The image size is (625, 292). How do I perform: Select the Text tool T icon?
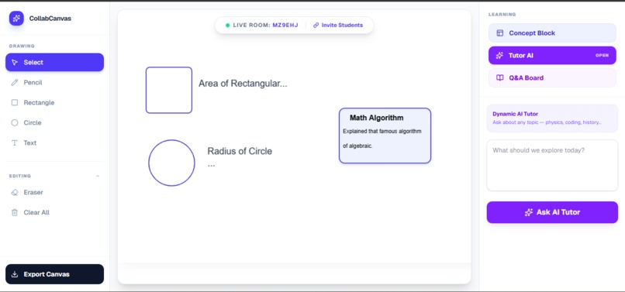pos(15,143)
